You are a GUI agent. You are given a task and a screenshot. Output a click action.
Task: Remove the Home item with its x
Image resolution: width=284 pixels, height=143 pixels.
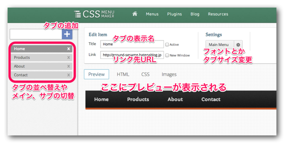[69, 49]
